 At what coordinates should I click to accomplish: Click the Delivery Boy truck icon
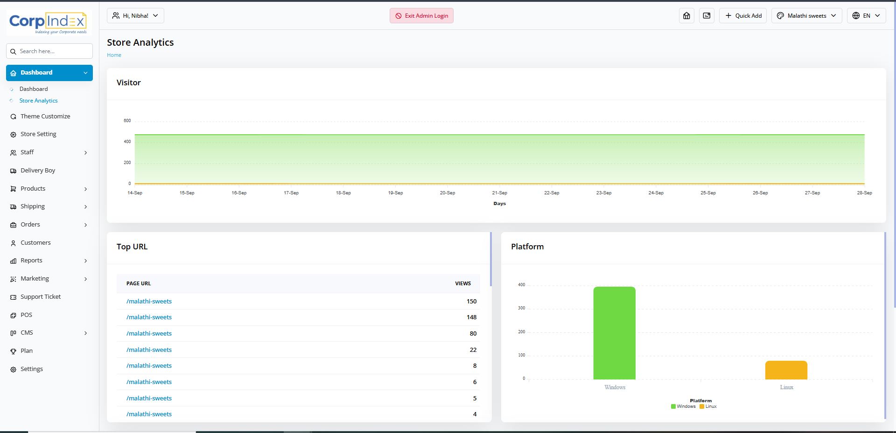(13, 171)
